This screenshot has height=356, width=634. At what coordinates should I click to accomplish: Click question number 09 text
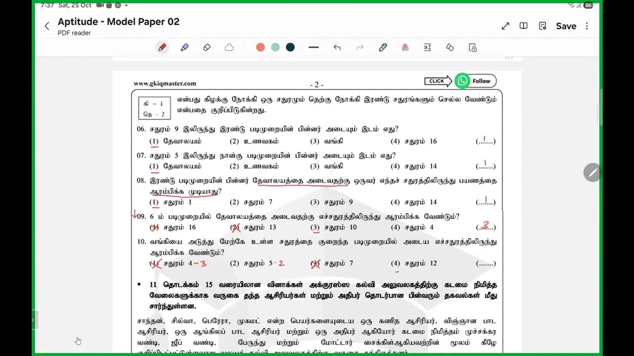pos(298,217)
